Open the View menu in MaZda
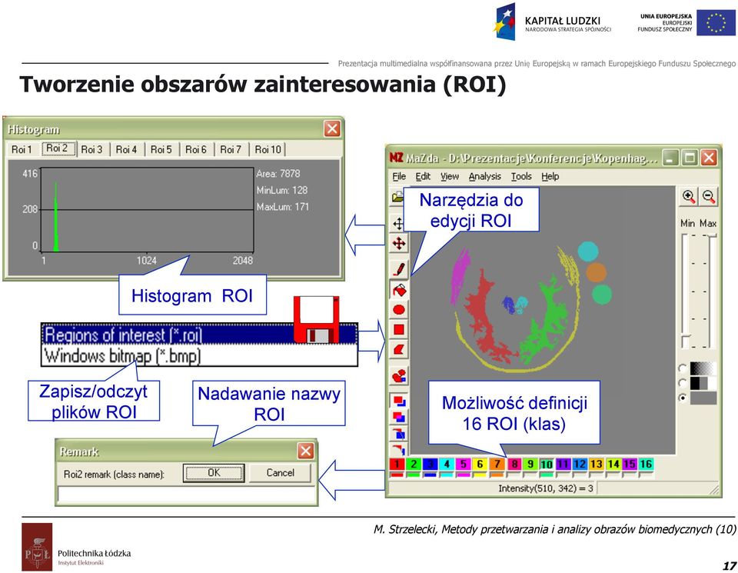This screenshot has width=738, height=573. pyautogui.click(x=450, y=177)
